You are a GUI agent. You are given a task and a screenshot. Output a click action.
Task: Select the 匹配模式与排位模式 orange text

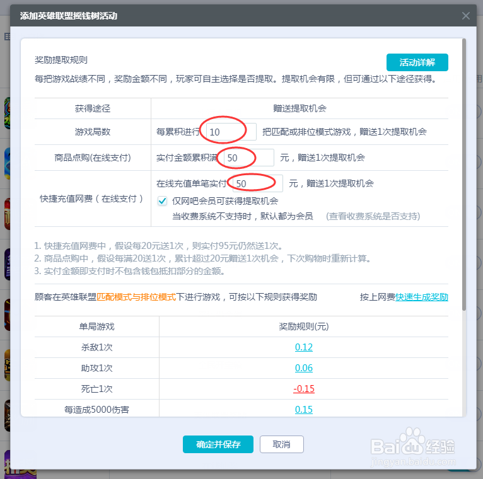(x=136, y=297)
